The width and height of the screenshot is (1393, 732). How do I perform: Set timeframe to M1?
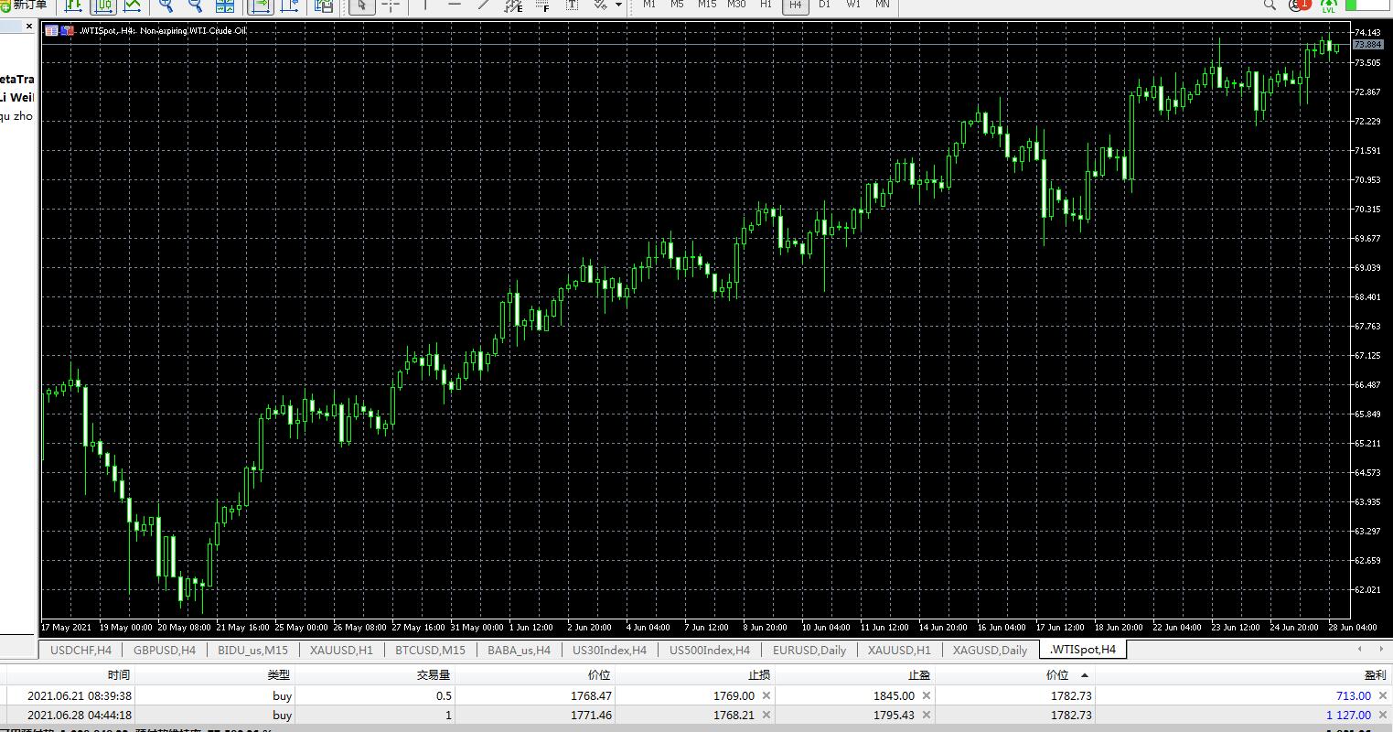(649, 5)
